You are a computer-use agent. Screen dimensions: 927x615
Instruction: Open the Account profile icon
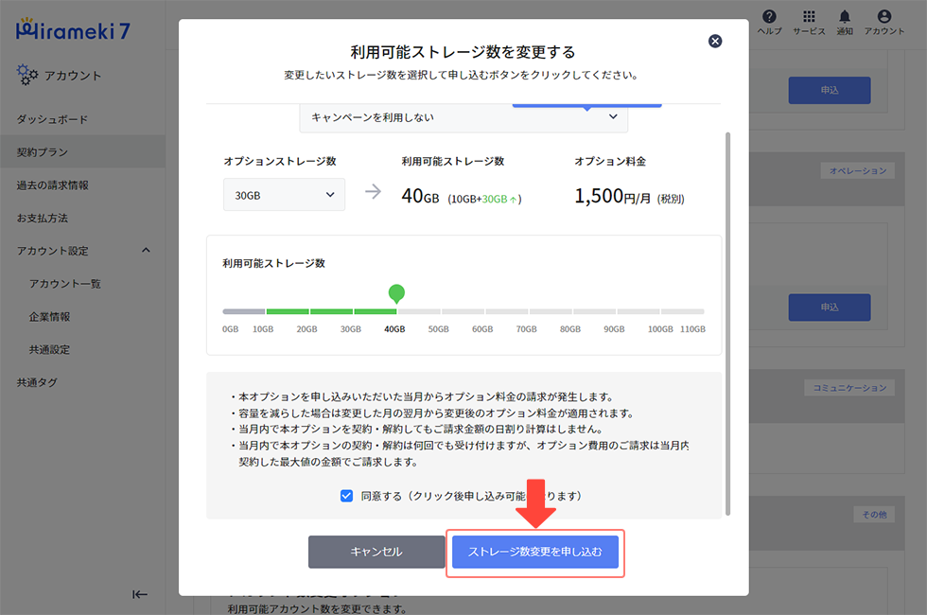click(883, 22)
